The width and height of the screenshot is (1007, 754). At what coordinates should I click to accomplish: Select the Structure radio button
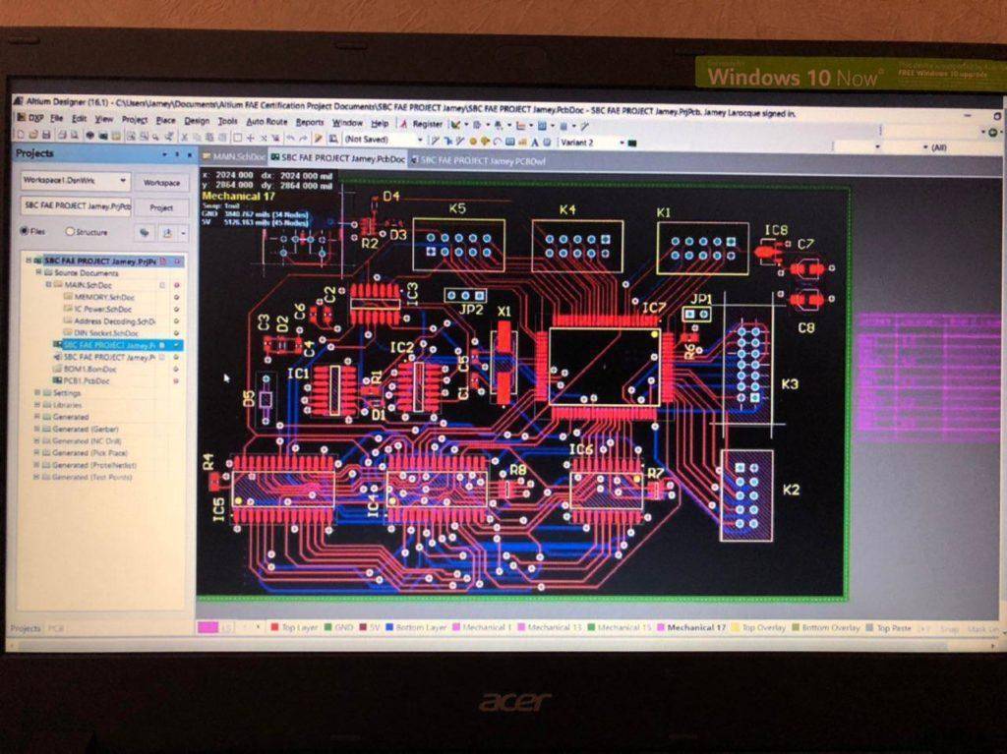tap(70, 232)
